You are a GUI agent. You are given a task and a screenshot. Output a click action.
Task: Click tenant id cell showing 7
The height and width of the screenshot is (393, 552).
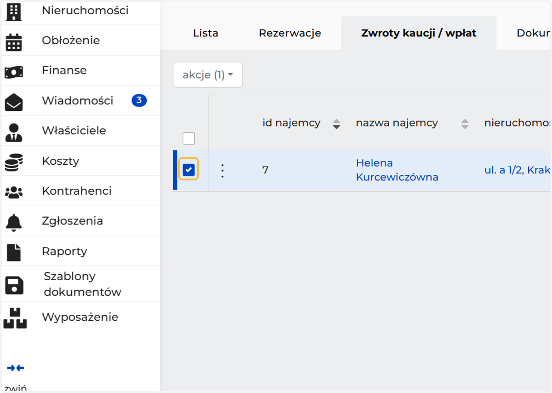coord(265,170)
